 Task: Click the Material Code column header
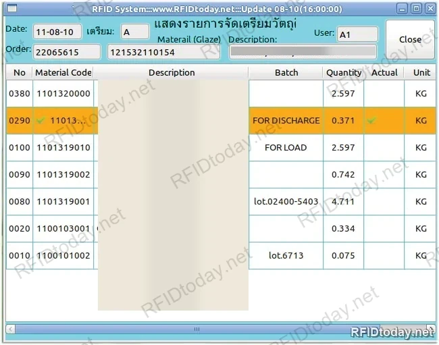click(63, 72)
